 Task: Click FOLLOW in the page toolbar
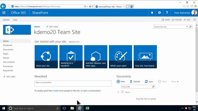(x=177, y=20)
